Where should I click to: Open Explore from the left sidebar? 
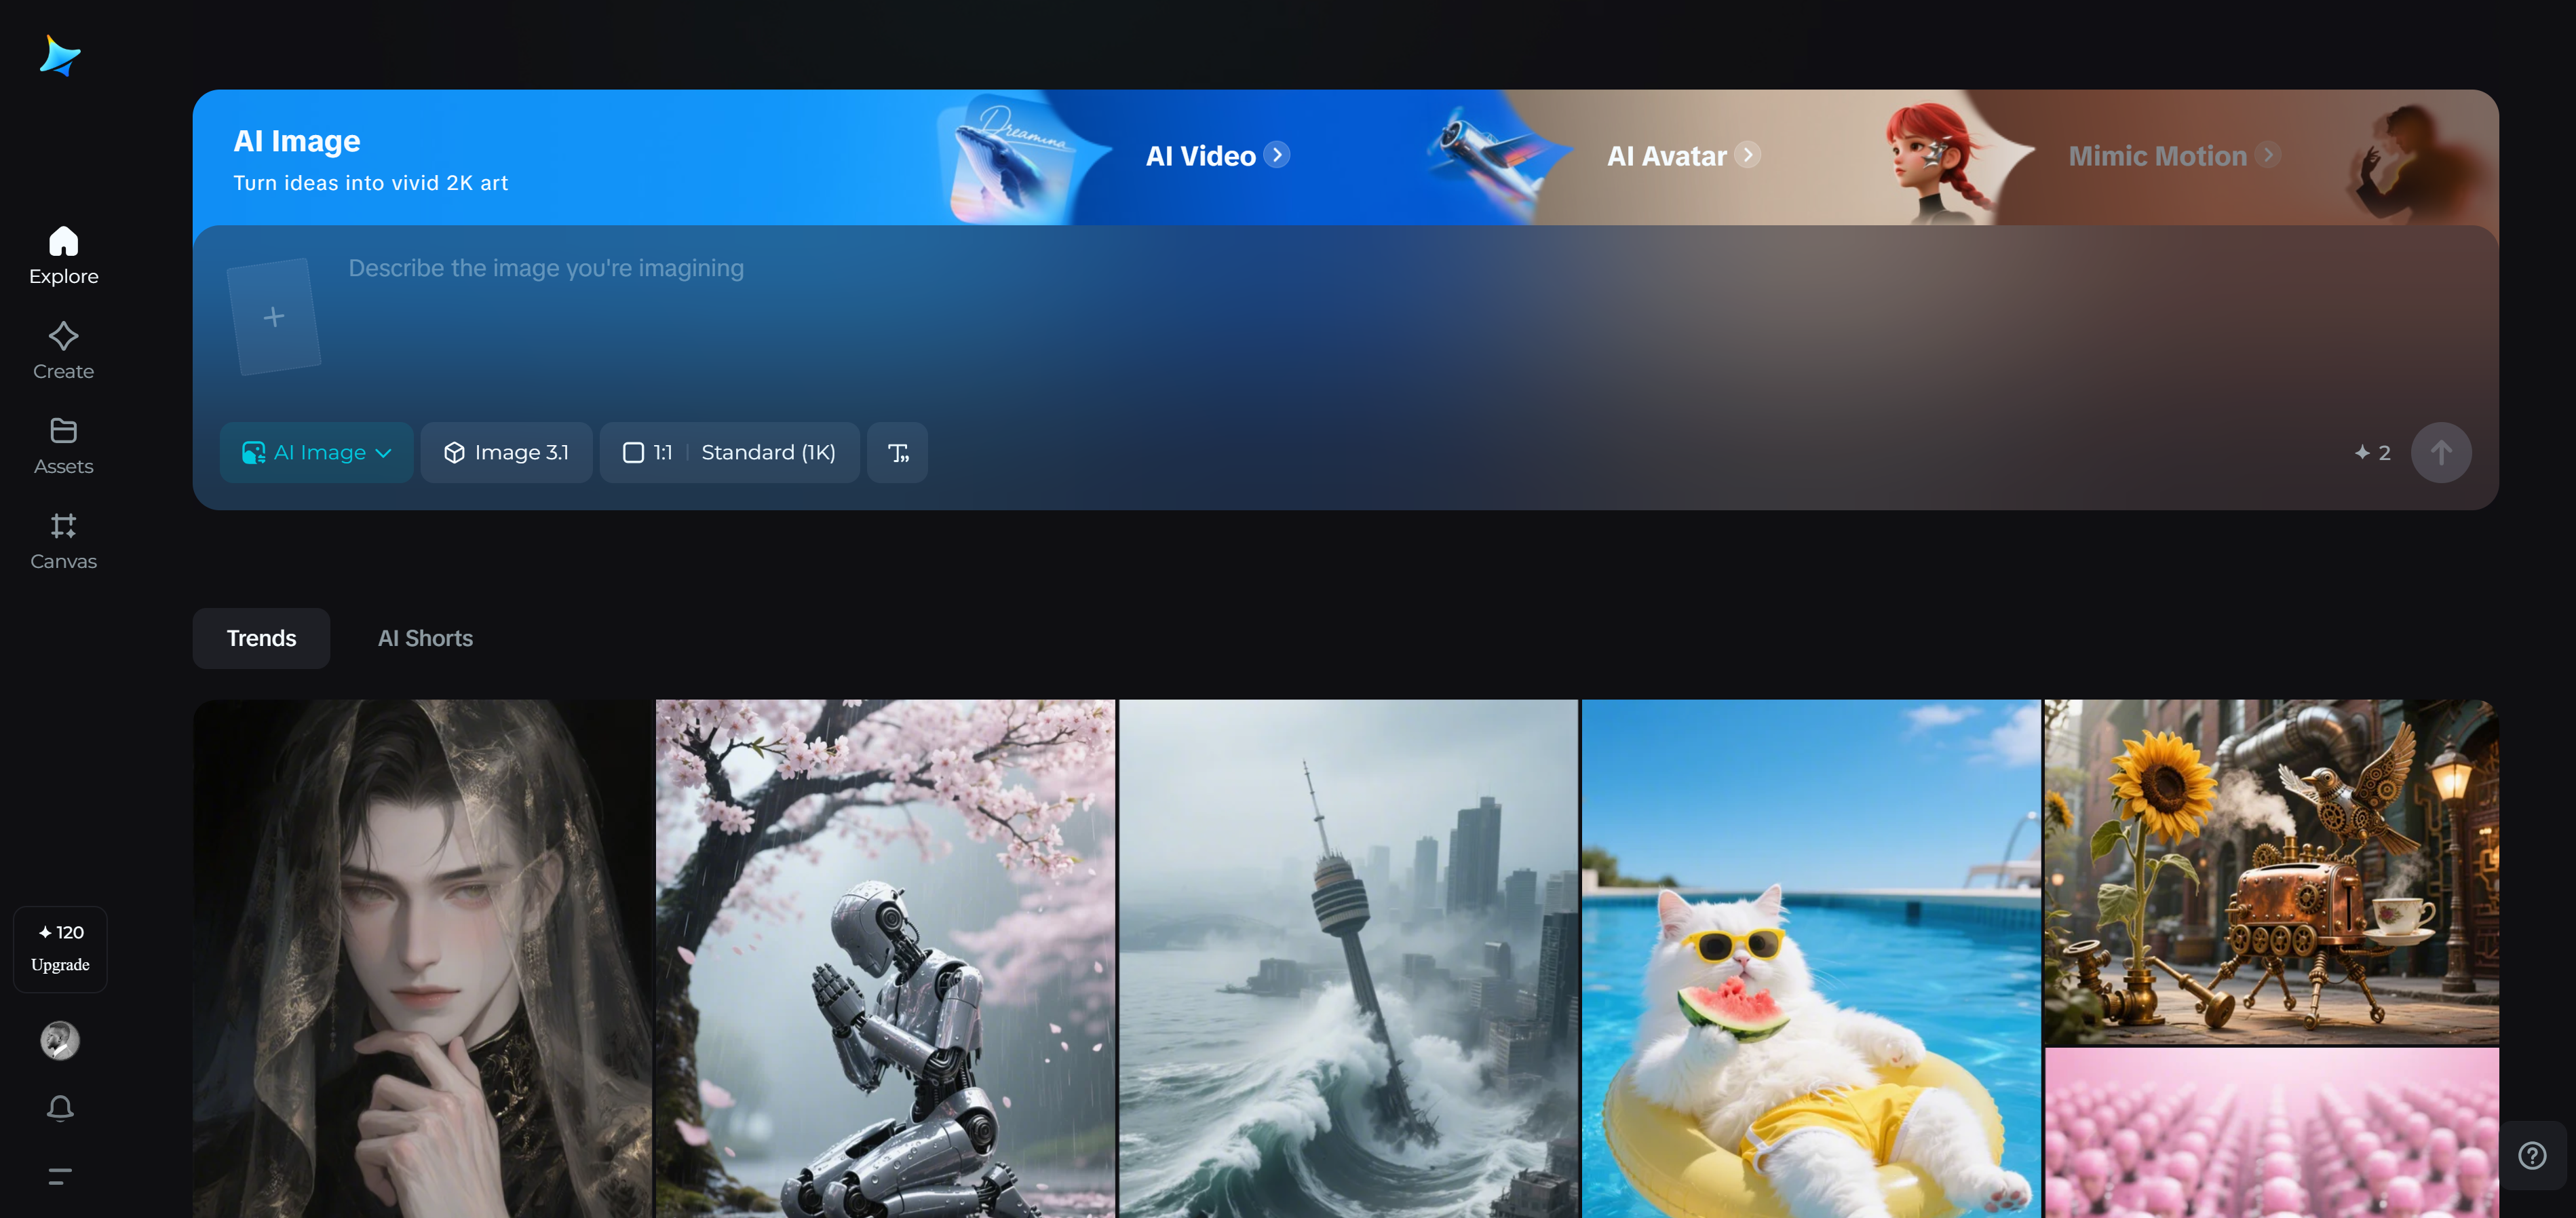pos(63,255)
